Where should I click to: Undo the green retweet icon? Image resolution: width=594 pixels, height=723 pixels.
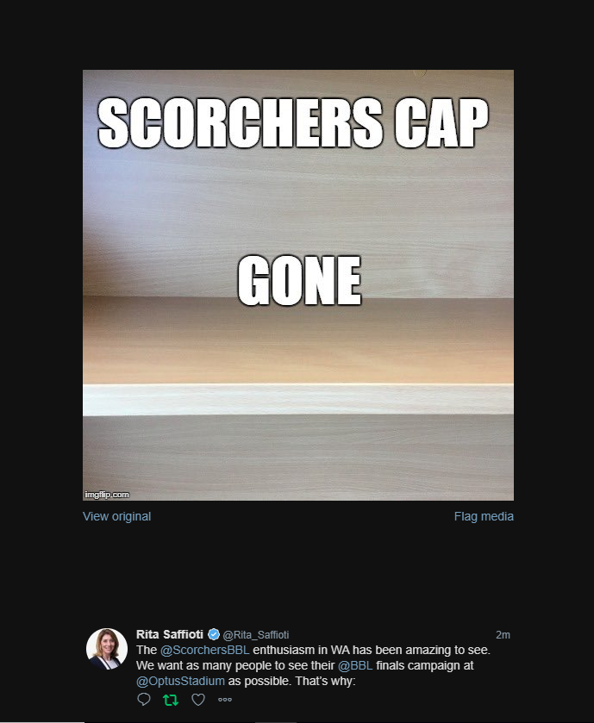171,700
